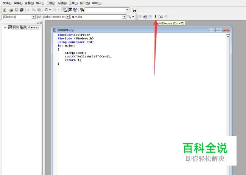Open the 组建(B) menu
This screenshot has width=246, height=175.
tap(62, 3)
